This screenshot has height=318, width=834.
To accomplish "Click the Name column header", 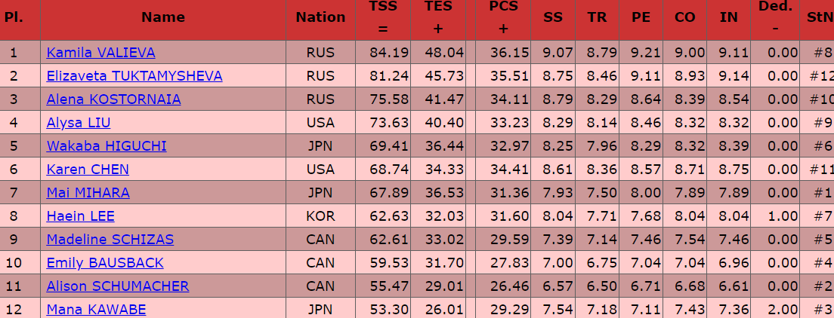I will [162, 17].
